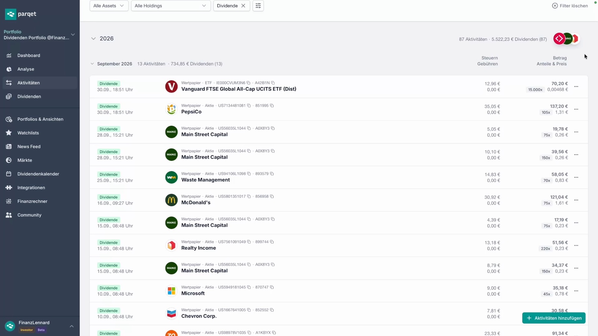The image size is (598, 336).
Task: Open Dividendenkalender in the sidebar
Action: tap(40, 174)
